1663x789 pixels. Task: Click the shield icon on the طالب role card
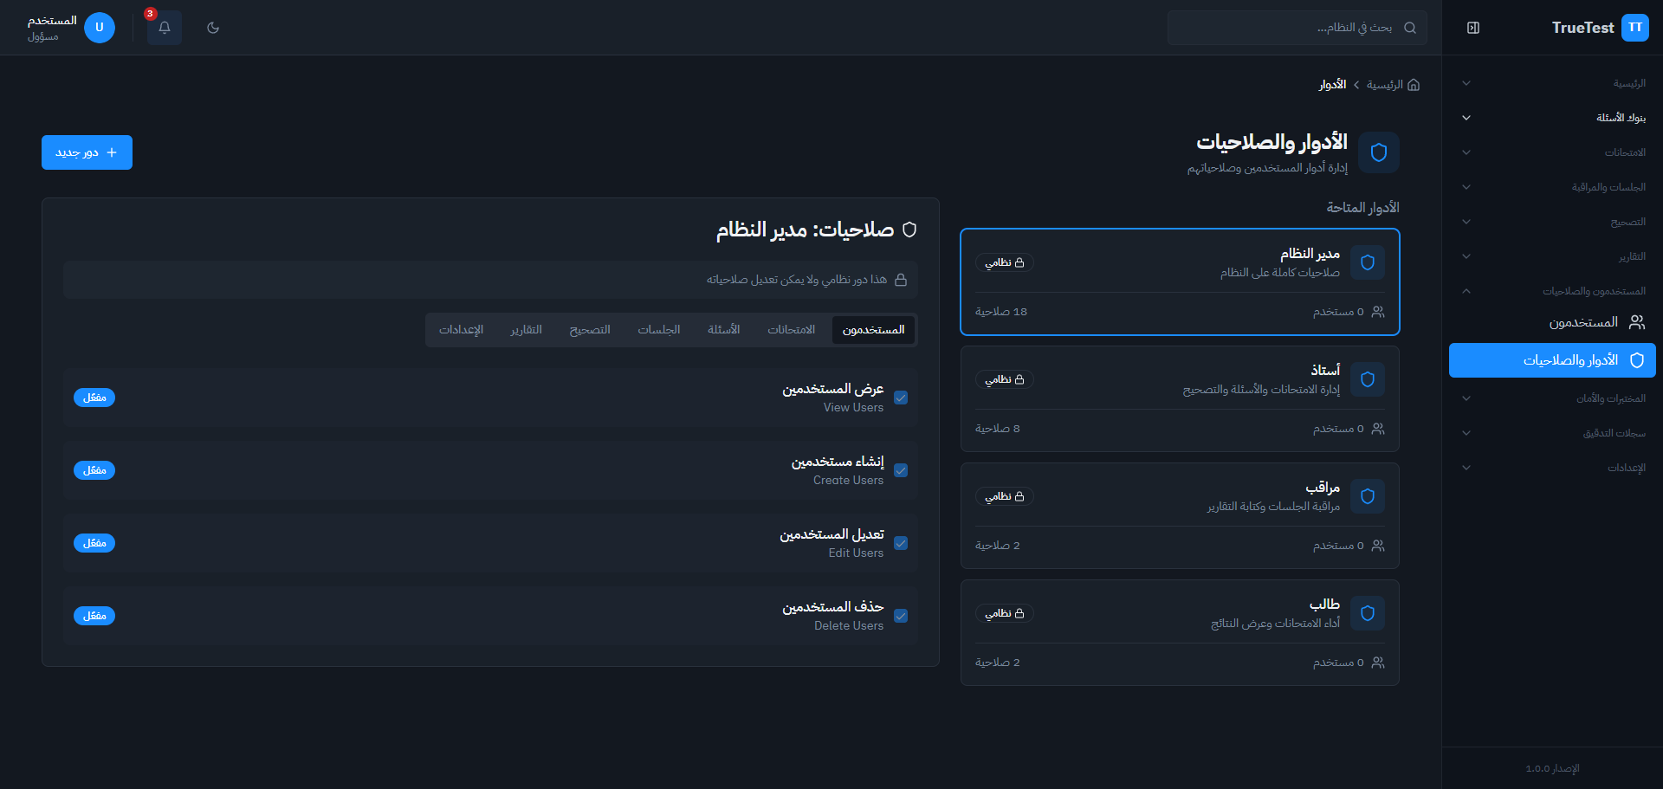[1368, 613]
